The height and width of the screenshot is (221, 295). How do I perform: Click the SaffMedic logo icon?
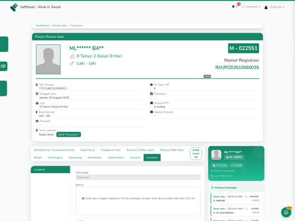[14, 7]
